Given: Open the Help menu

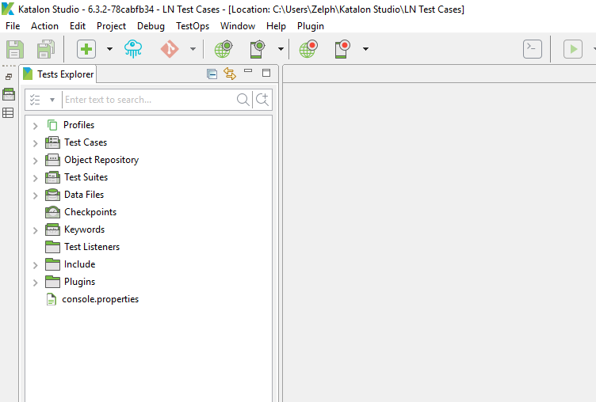Looking at the screenshot, I should pos(276,26).
